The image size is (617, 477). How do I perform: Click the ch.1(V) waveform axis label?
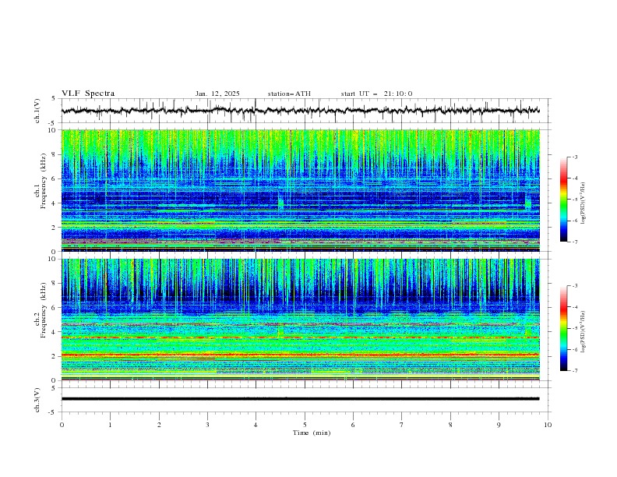[37, 111]
